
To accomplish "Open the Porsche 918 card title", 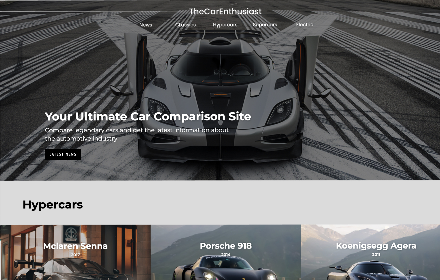I will click(226, 246).
